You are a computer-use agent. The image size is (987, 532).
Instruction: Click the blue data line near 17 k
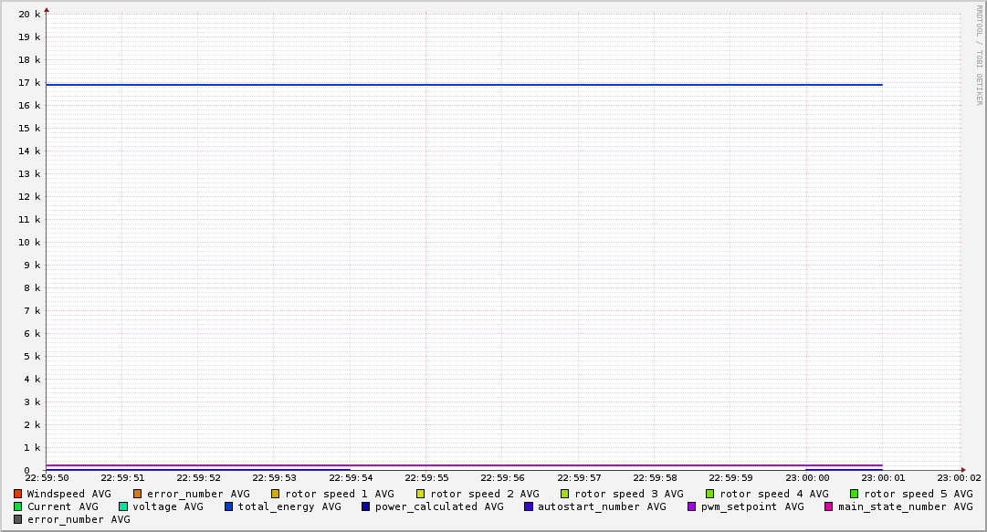point(457,85)
